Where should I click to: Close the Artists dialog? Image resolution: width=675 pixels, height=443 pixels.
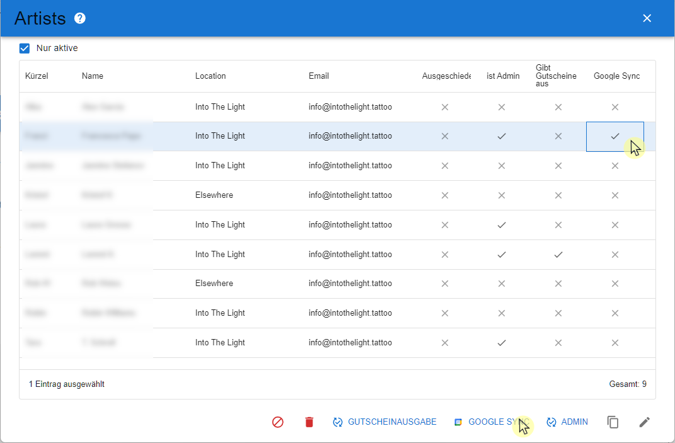[x=647, y=18]
